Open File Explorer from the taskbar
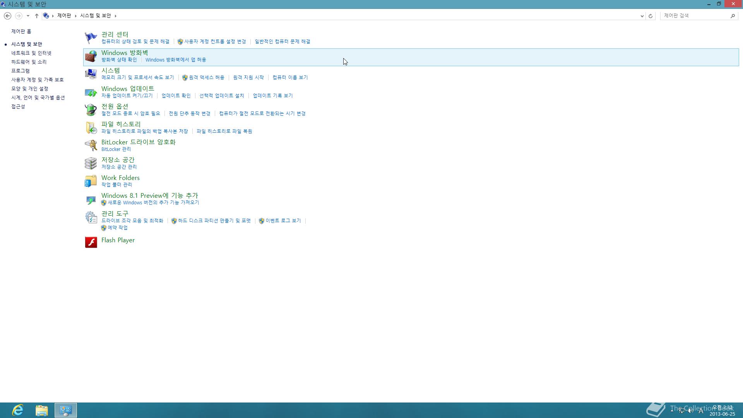The width and height of the screenshot is (743, 418). click(42, 410)
